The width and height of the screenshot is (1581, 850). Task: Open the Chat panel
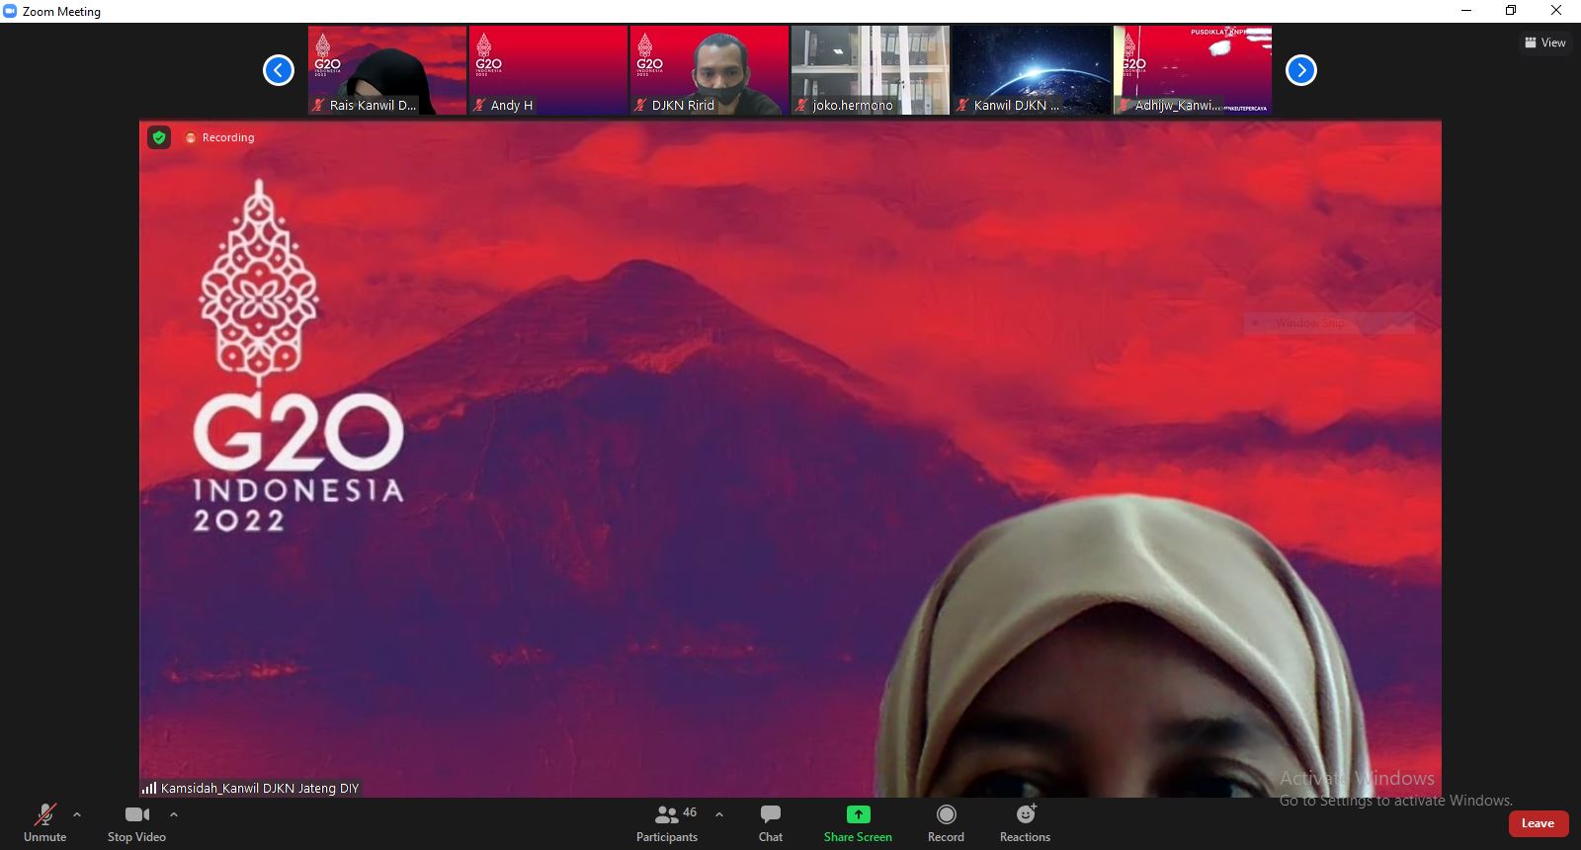point(771,822)
